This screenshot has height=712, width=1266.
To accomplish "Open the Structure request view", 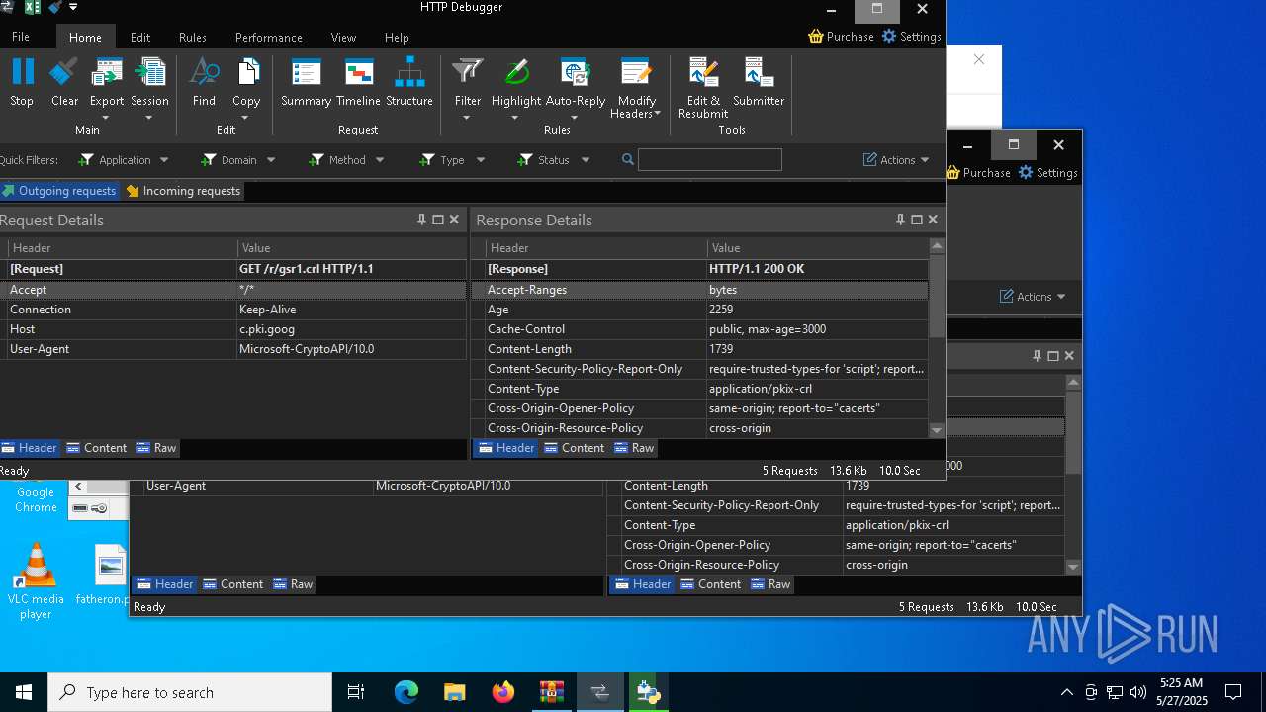I will [x=409, y=82].
